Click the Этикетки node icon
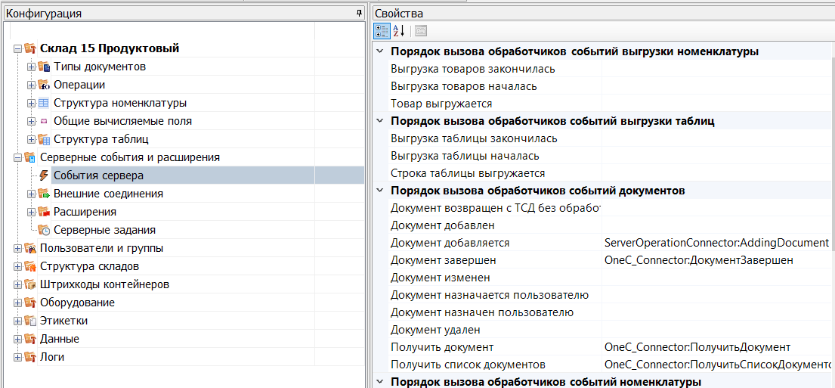 pyautogui.click(x=30, y=321)
